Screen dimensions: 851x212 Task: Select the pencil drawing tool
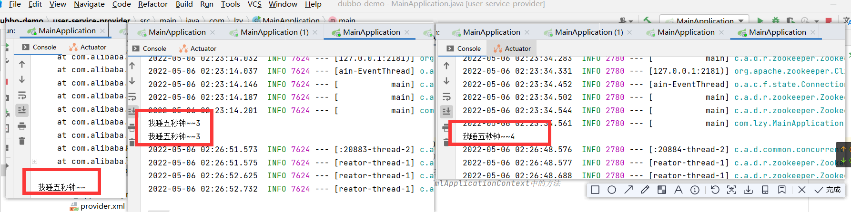(645, 190)
